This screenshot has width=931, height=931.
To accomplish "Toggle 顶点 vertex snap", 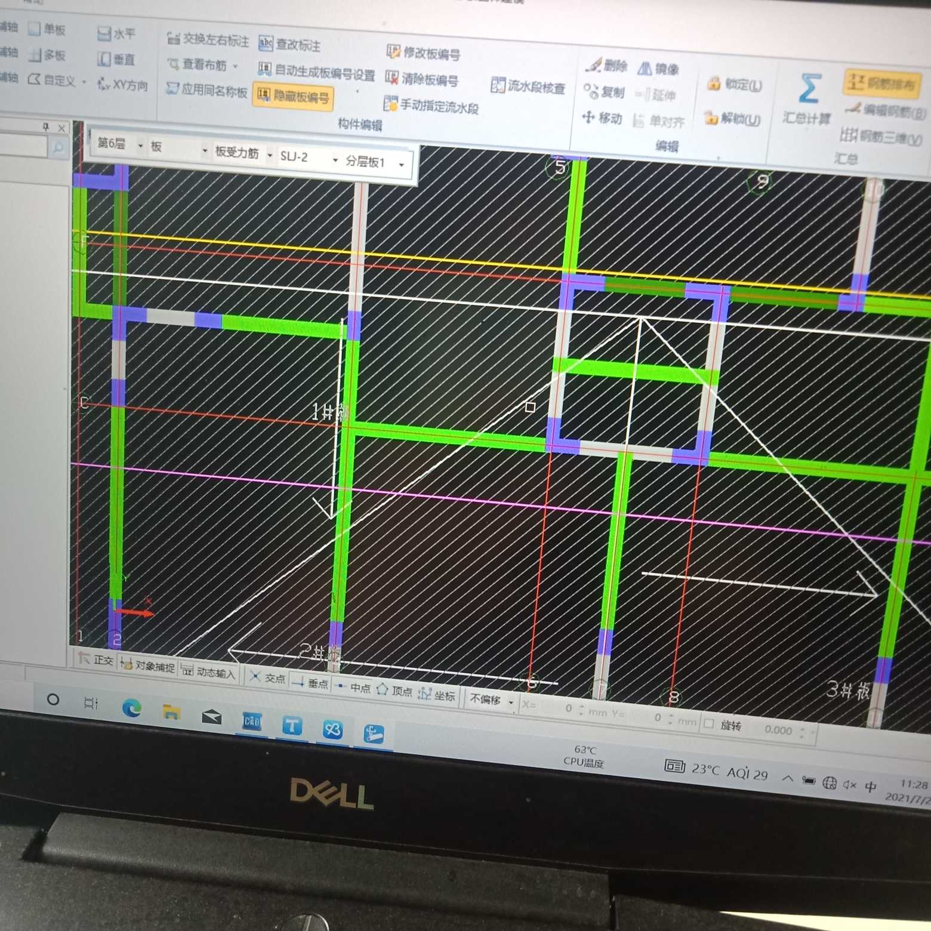I will [x=394, y=690].
